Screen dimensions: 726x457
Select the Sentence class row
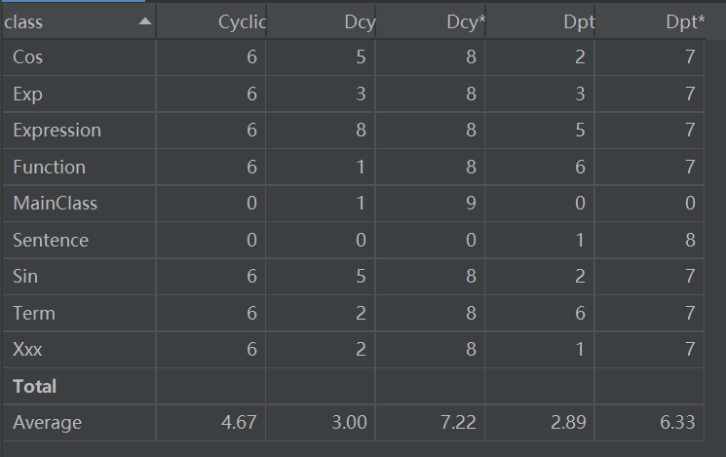(51, 241)
